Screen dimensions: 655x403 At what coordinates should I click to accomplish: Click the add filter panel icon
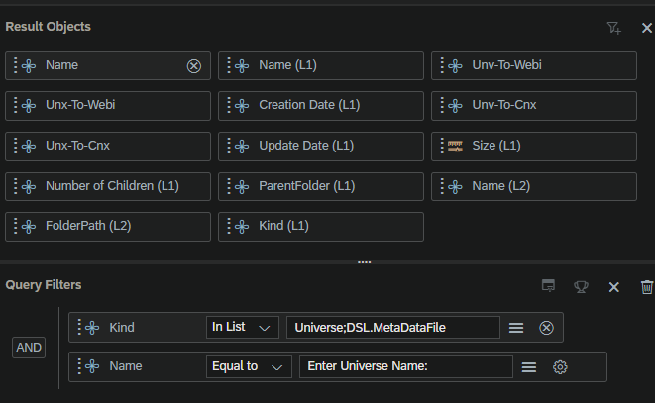(x=548, y=286)
